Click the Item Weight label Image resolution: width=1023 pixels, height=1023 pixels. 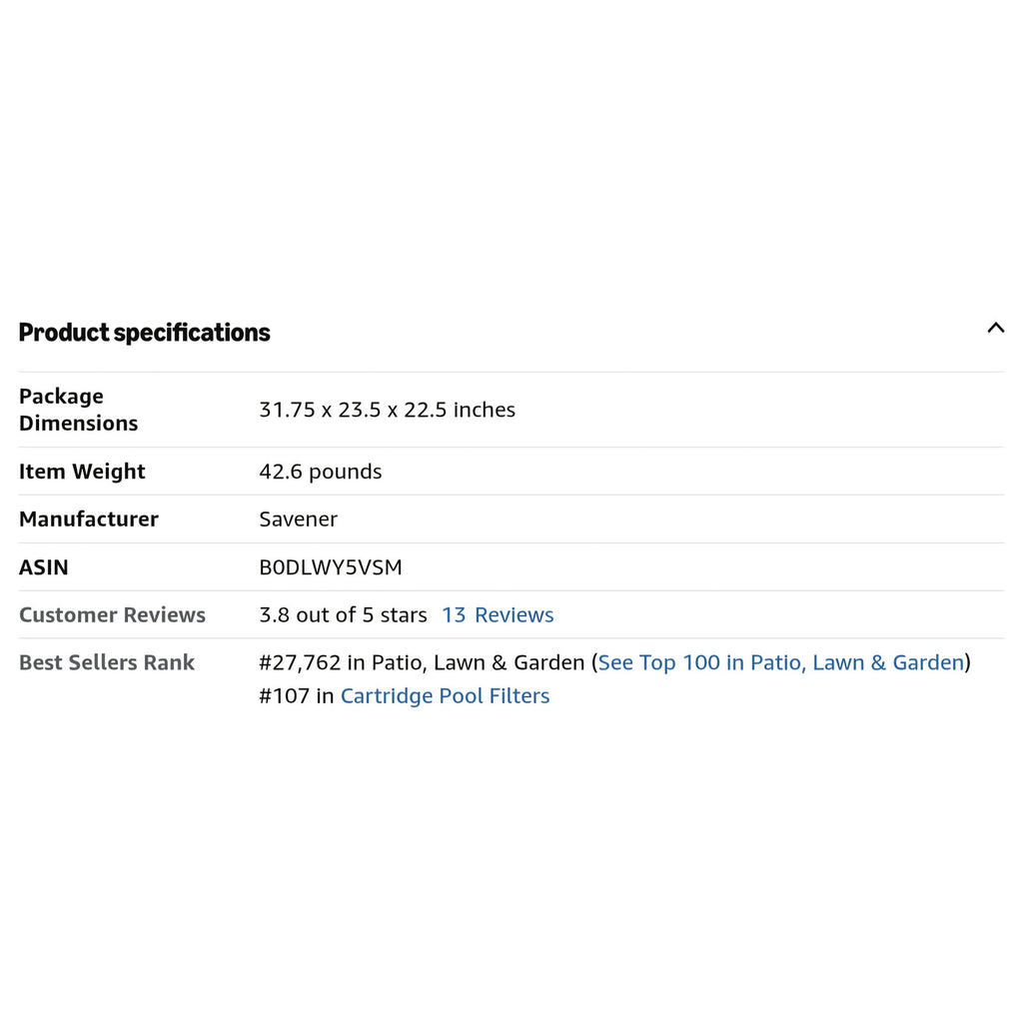coord(82,472)
